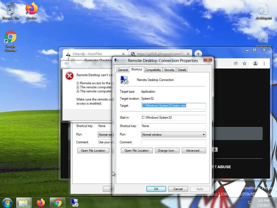This screenshot has height=208, width=277.
Task: Click Open File Location in back dialog
Action: 93,151
